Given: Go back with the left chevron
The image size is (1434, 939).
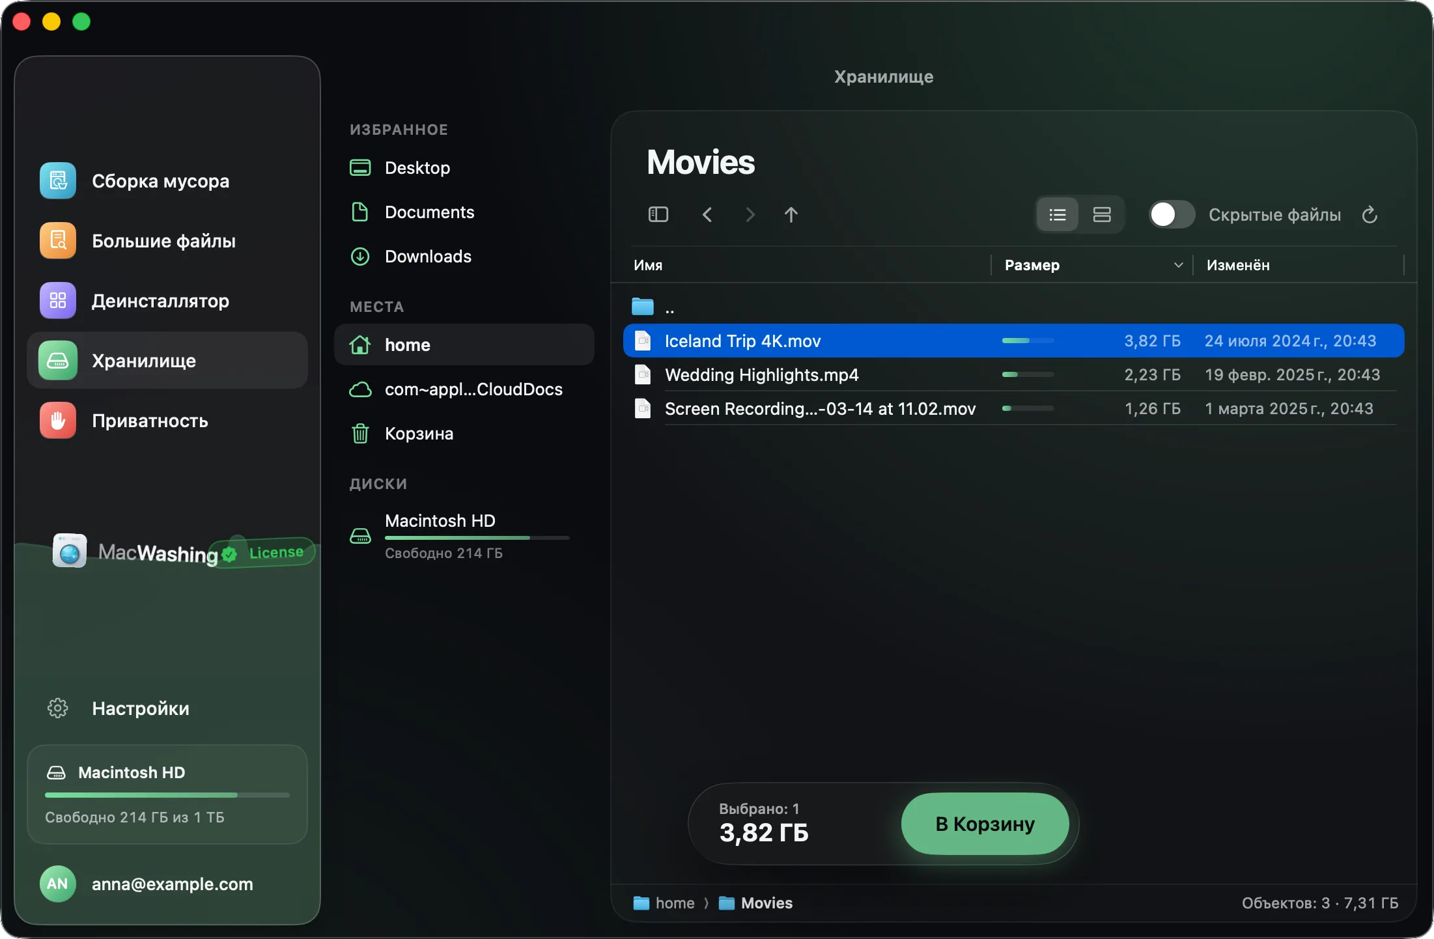Looking at the screenshot, I should point(707,214).
